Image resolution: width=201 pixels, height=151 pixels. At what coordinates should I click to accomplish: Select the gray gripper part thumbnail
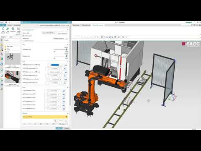pyautogui.click(x=13, y=59)
